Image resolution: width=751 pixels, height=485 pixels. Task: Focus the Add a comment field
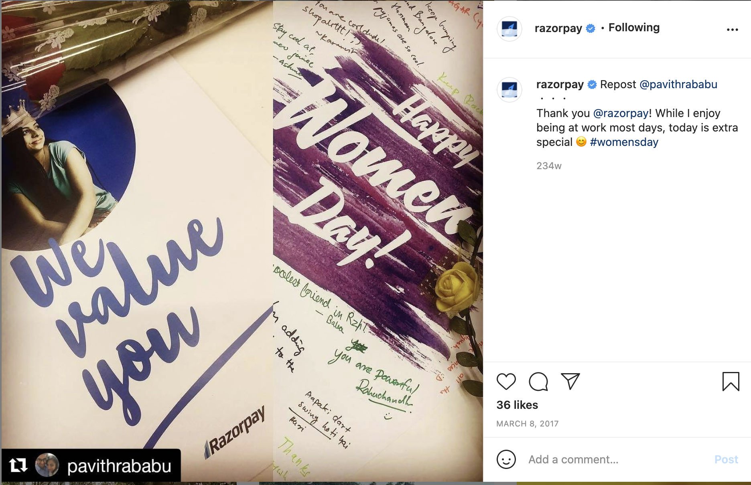click(618, 459)
